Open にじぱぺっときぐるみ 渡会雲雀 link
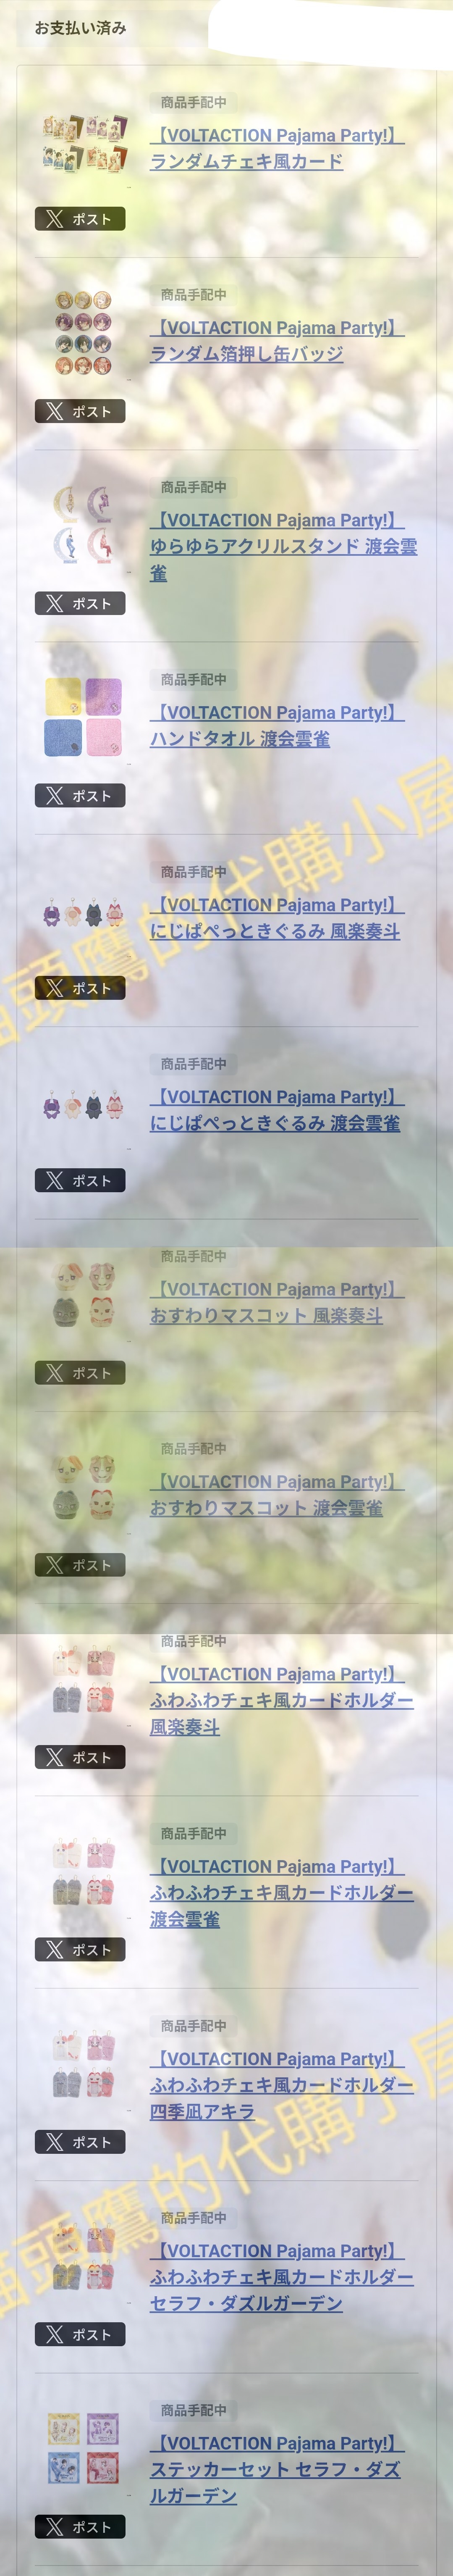Viewport: 453px width, 2576px height. pos(277,1110)
